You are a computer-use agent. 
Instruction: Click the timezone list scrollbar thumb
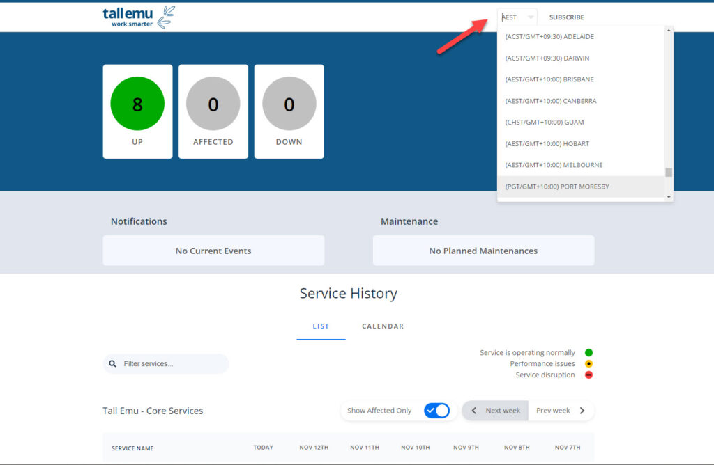pos(669,173)
